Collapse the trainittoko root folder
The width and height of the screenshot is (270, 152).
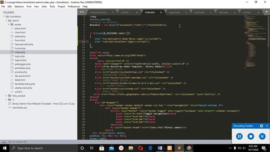[4, 16]
